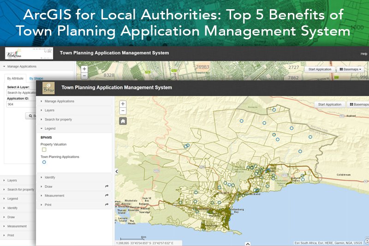
Task: Click the coordinates readout at map bottom
Action: pos(144,243)
